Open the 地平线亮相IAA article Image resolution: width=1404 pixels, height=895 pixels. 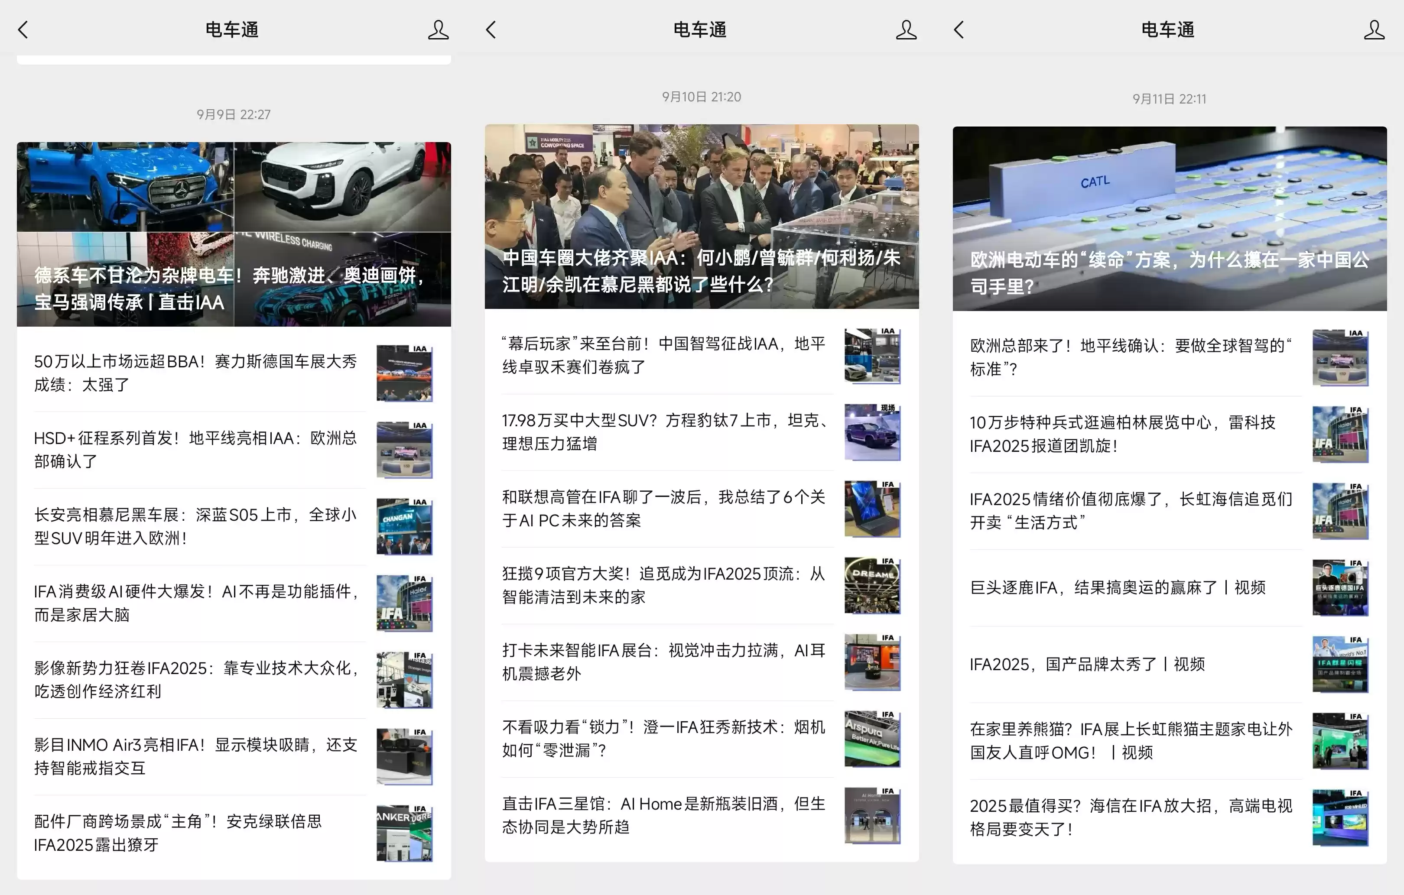(198, 450)
